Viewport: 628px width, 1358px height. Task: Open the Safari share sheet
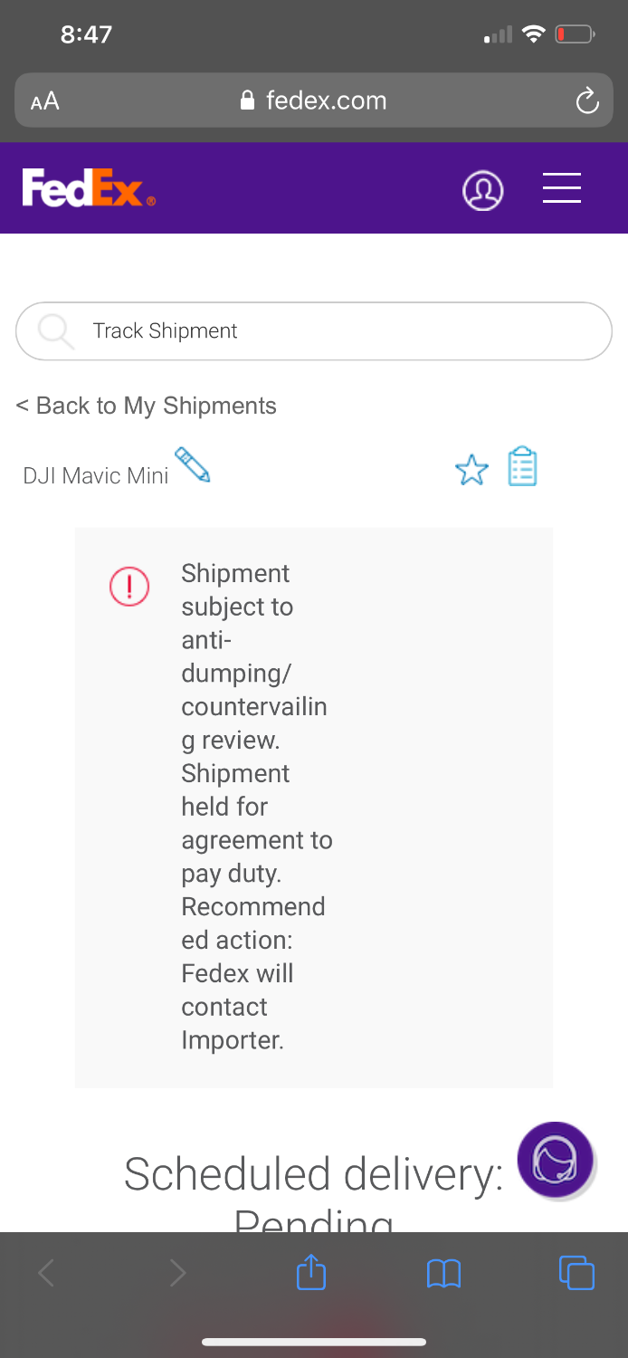coord(311,1273)
